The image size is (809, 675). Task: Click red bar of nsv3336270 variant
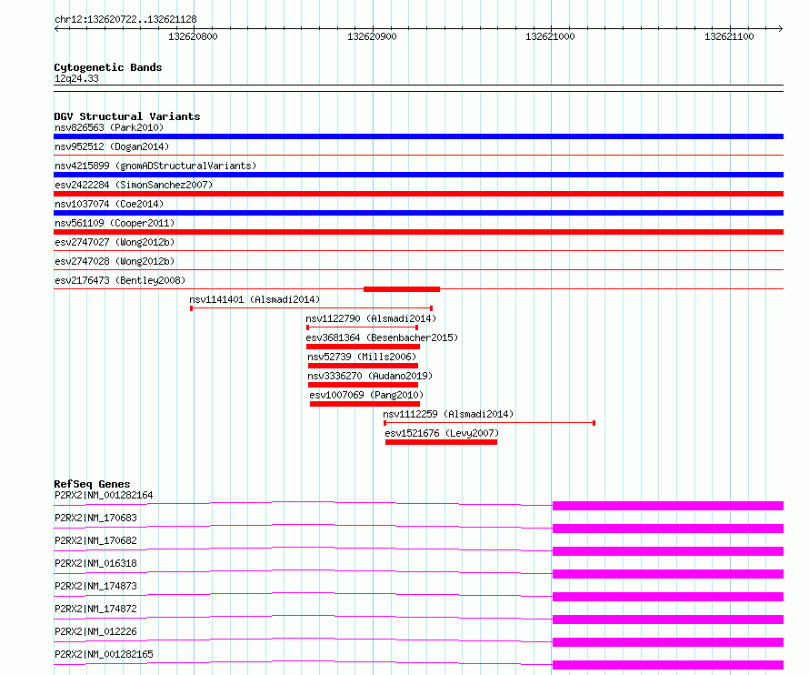(363, 385)
